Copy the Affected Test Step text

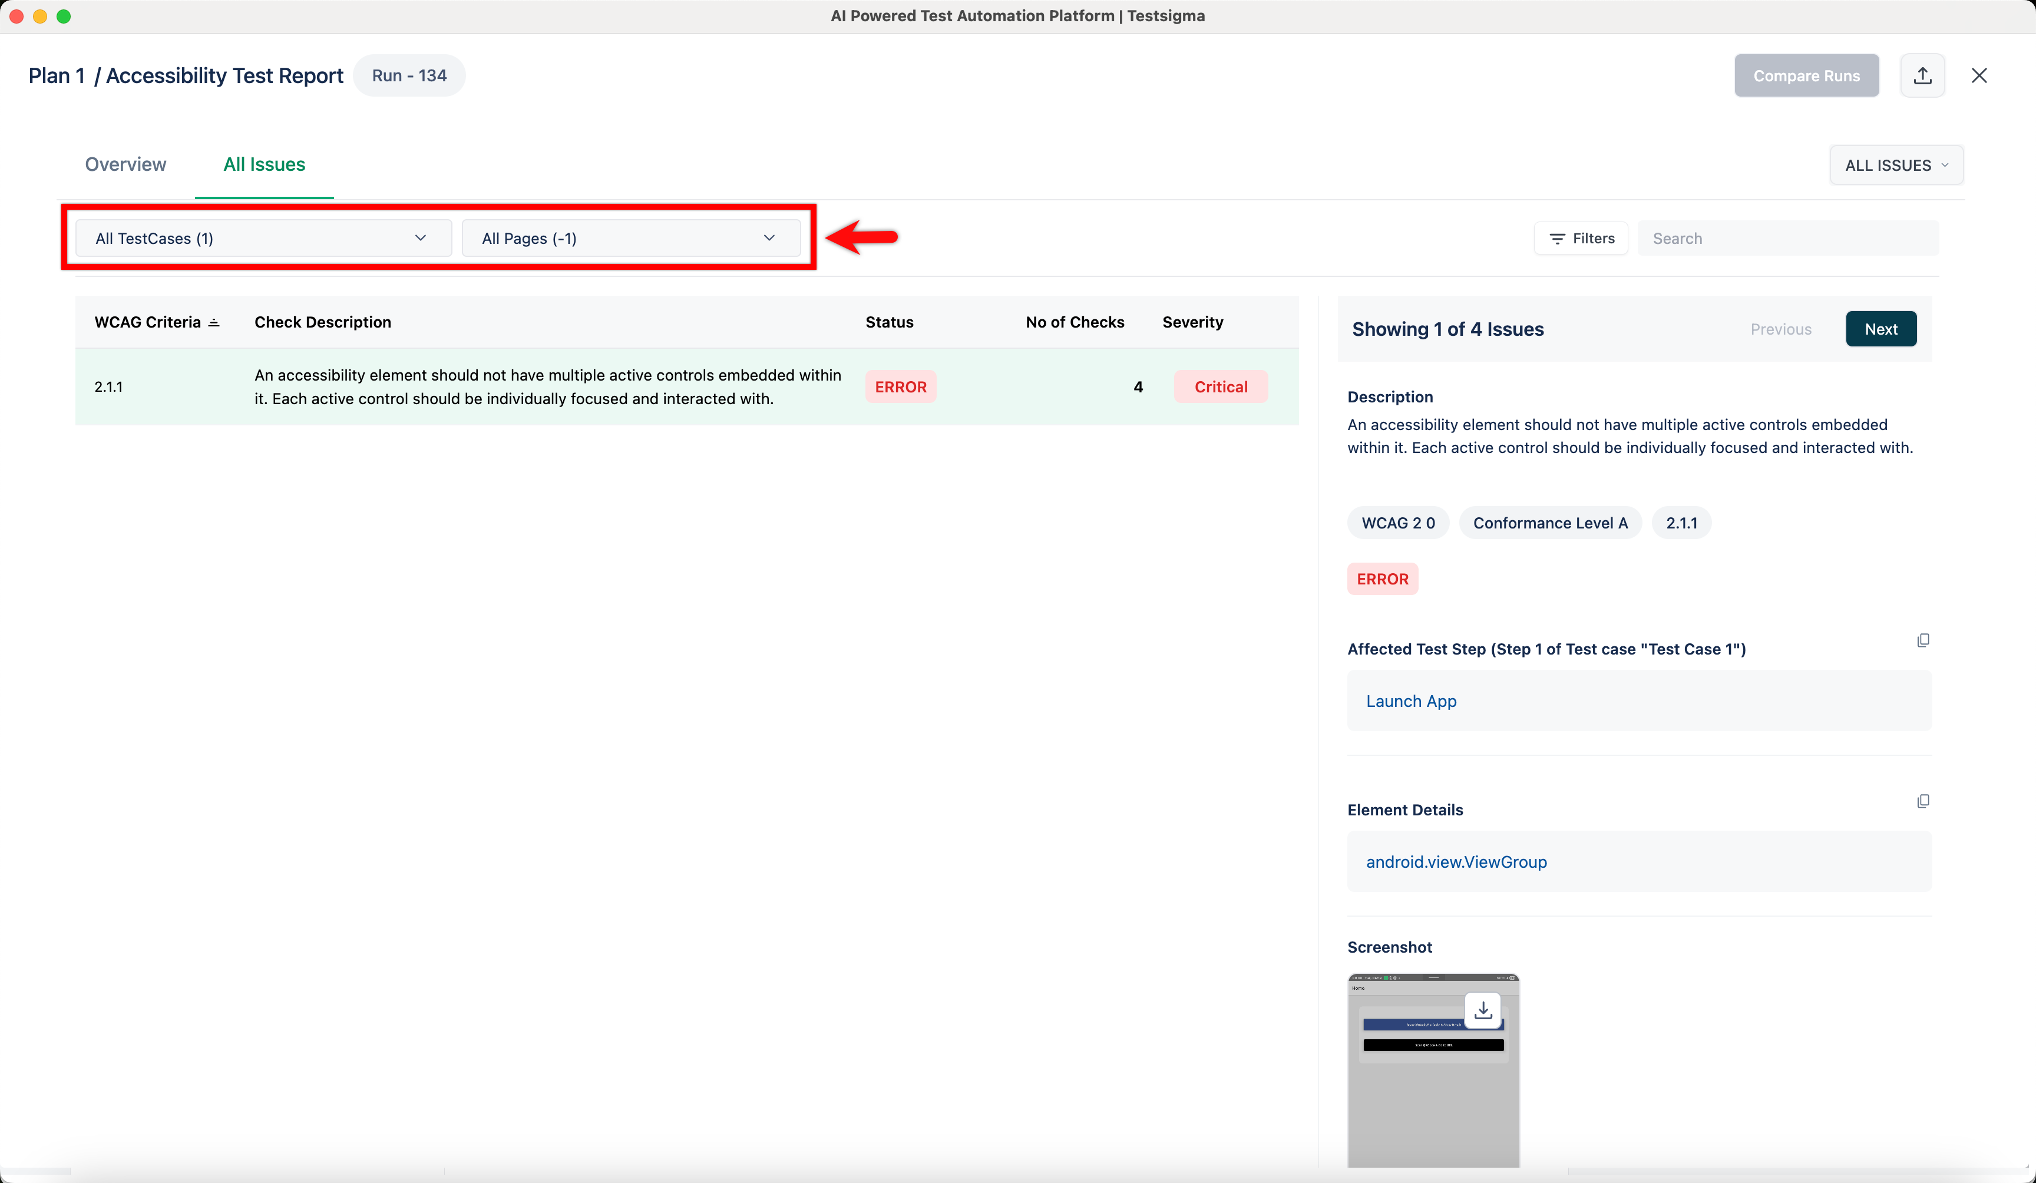[1923, 640]
